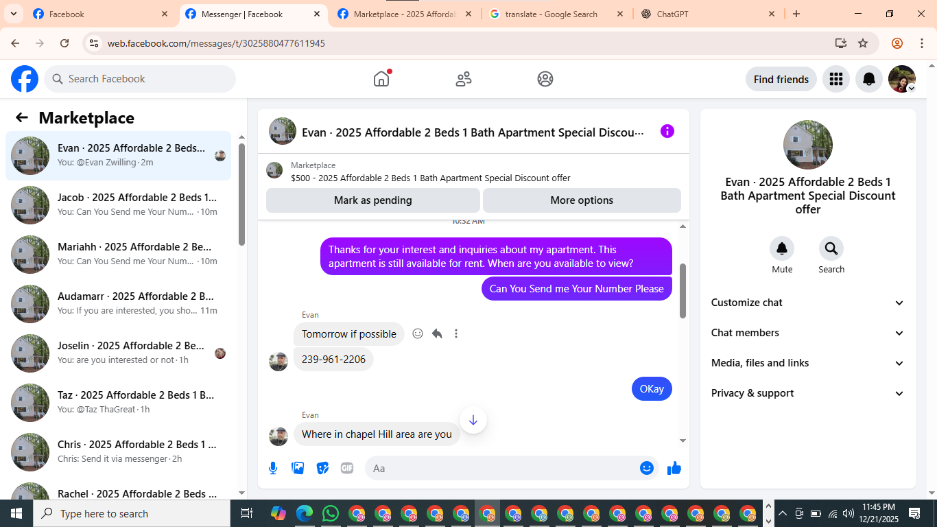Screen dimensions: 937x527
Task: Switch to the first Facebook tab
Action: pyautogui.click(x=101, y=14)
